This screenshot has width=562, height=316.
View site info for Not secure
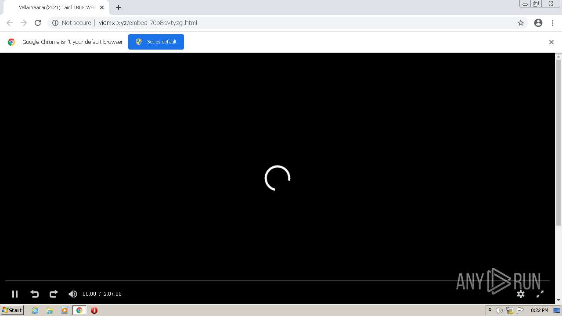click(x=72, y=23)
